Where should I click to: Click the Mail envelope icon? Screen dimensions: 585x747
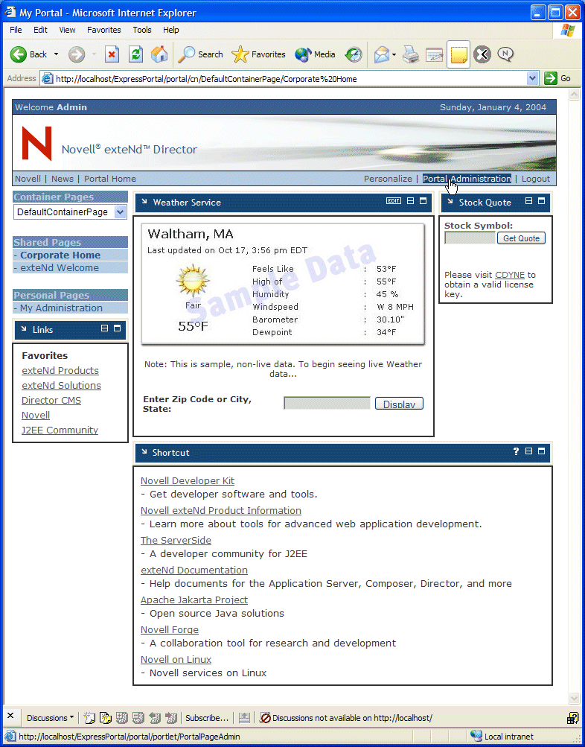click(382, 54)
